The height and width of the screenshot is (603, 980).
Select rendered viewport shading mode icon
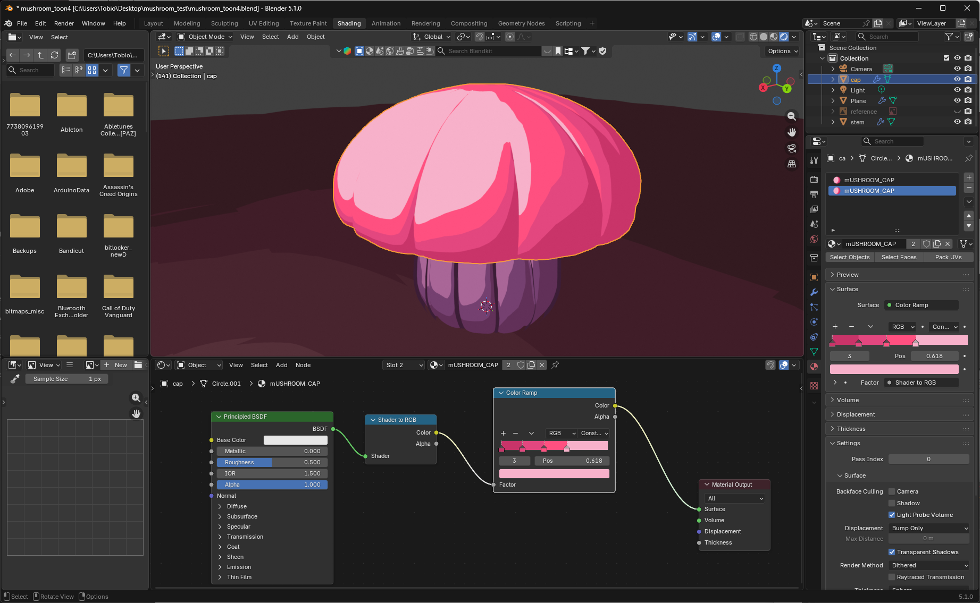coord(784,37)
